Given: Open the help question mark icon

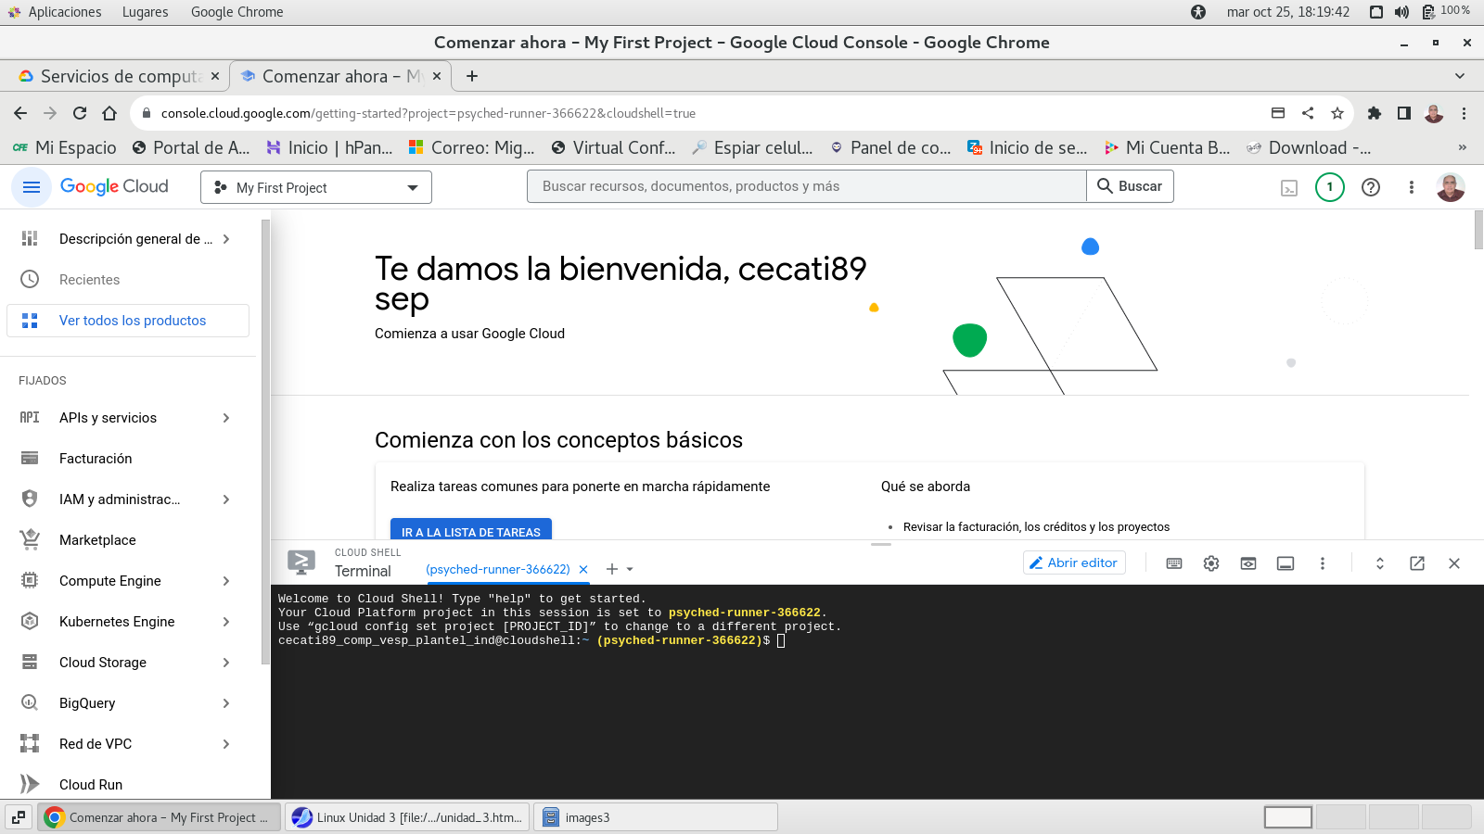Looking at the screenshot, I should pos(1370,187).
